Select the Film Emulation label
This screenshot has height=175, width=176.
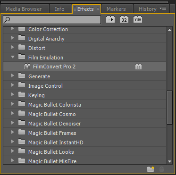point(46,58)
